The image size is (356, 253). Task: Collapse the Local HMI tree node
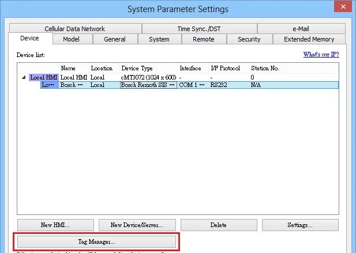point(24,77)
